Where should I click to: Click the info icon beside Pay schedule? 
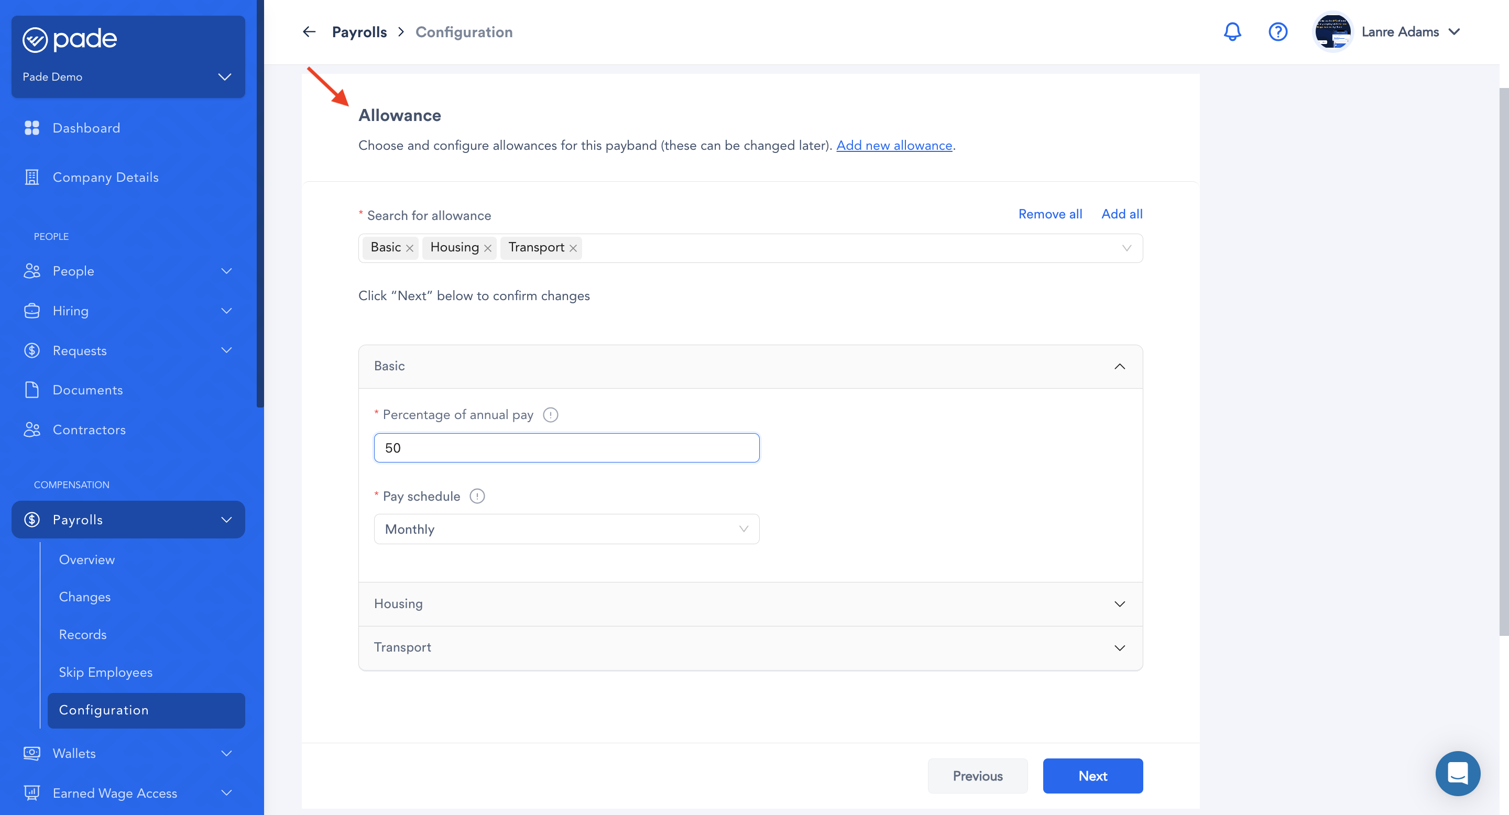tap(477, 496)
